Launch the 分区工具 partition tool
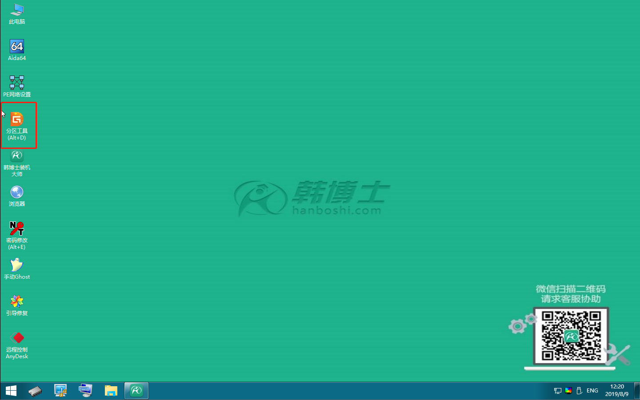This screenshot has height=400, width=640. 17,120
